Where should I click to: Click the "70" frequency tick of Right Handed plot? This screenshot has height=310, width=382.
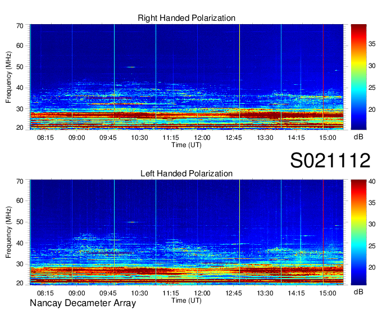pos(20,26)
